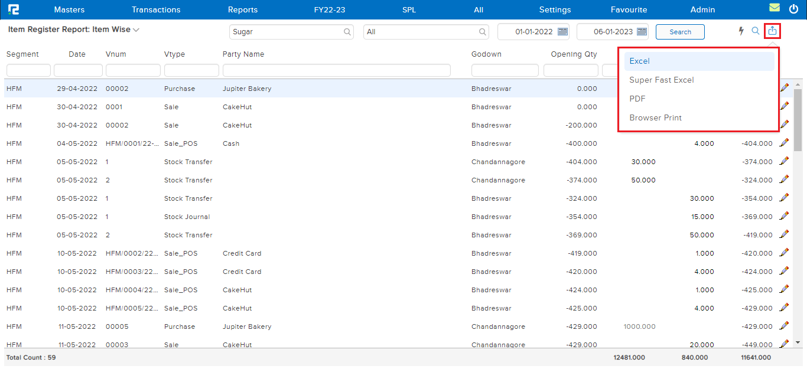807x369 pixels.
Task: Click the magnifier icon beside the export icon
Action: pos(755,31)
